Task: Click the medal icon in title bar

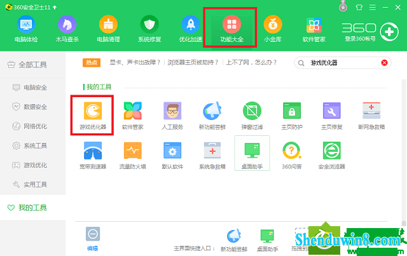Action: click(343, 6)
